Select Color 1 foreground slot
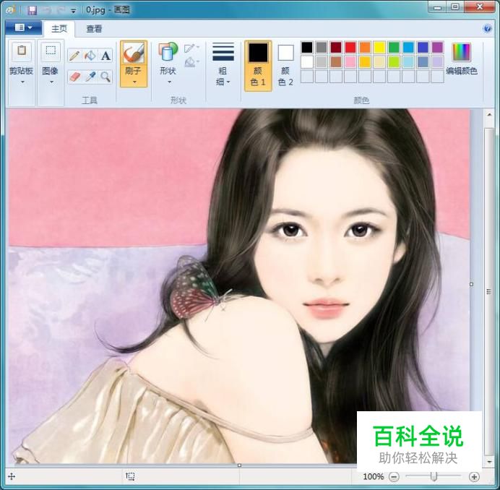The image size is (500, 490). 258,66
